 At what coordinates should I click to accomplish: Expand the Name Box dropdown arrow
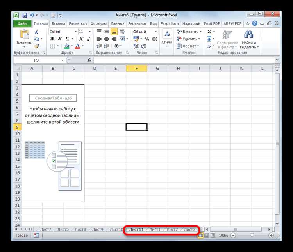[x=63, y=60]
